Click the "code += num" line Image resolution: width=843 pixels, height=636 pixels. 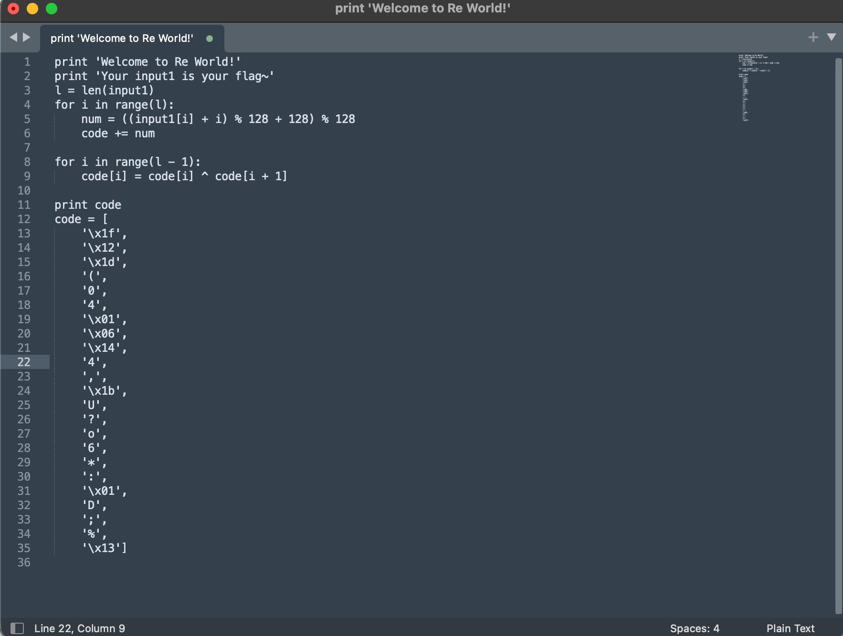click(118, 133)
